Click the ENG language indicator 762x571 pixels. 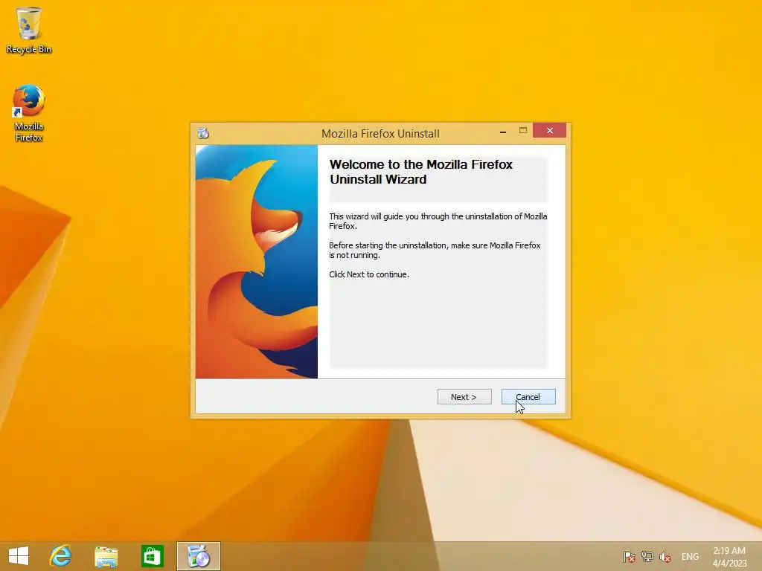coord(690,556)
